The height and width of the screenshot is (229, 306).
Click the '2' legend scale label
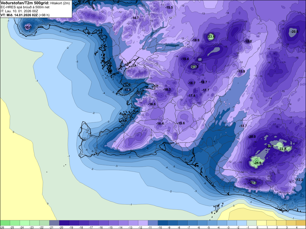pyautogui.click(x=277, y=227)
